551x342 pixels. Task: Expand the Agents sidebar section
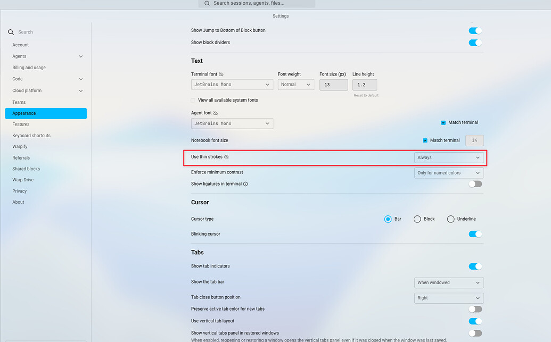[x=81, y=56]
